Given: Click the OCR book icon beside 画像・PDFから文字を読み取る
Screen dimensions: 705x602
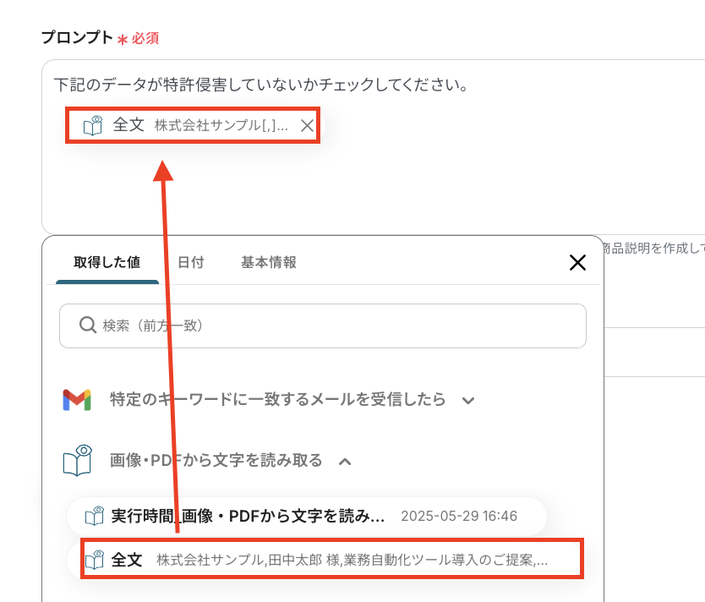Looking at the screenshot, I should pyautogui.click(x=78, y=461).
